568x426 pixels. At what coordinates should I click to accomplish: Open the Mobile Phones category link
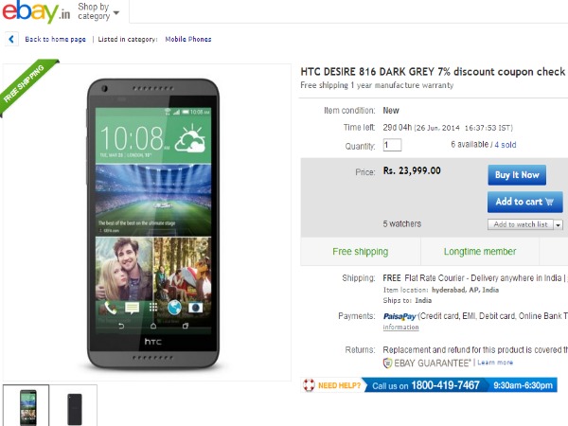pos(188,40)
